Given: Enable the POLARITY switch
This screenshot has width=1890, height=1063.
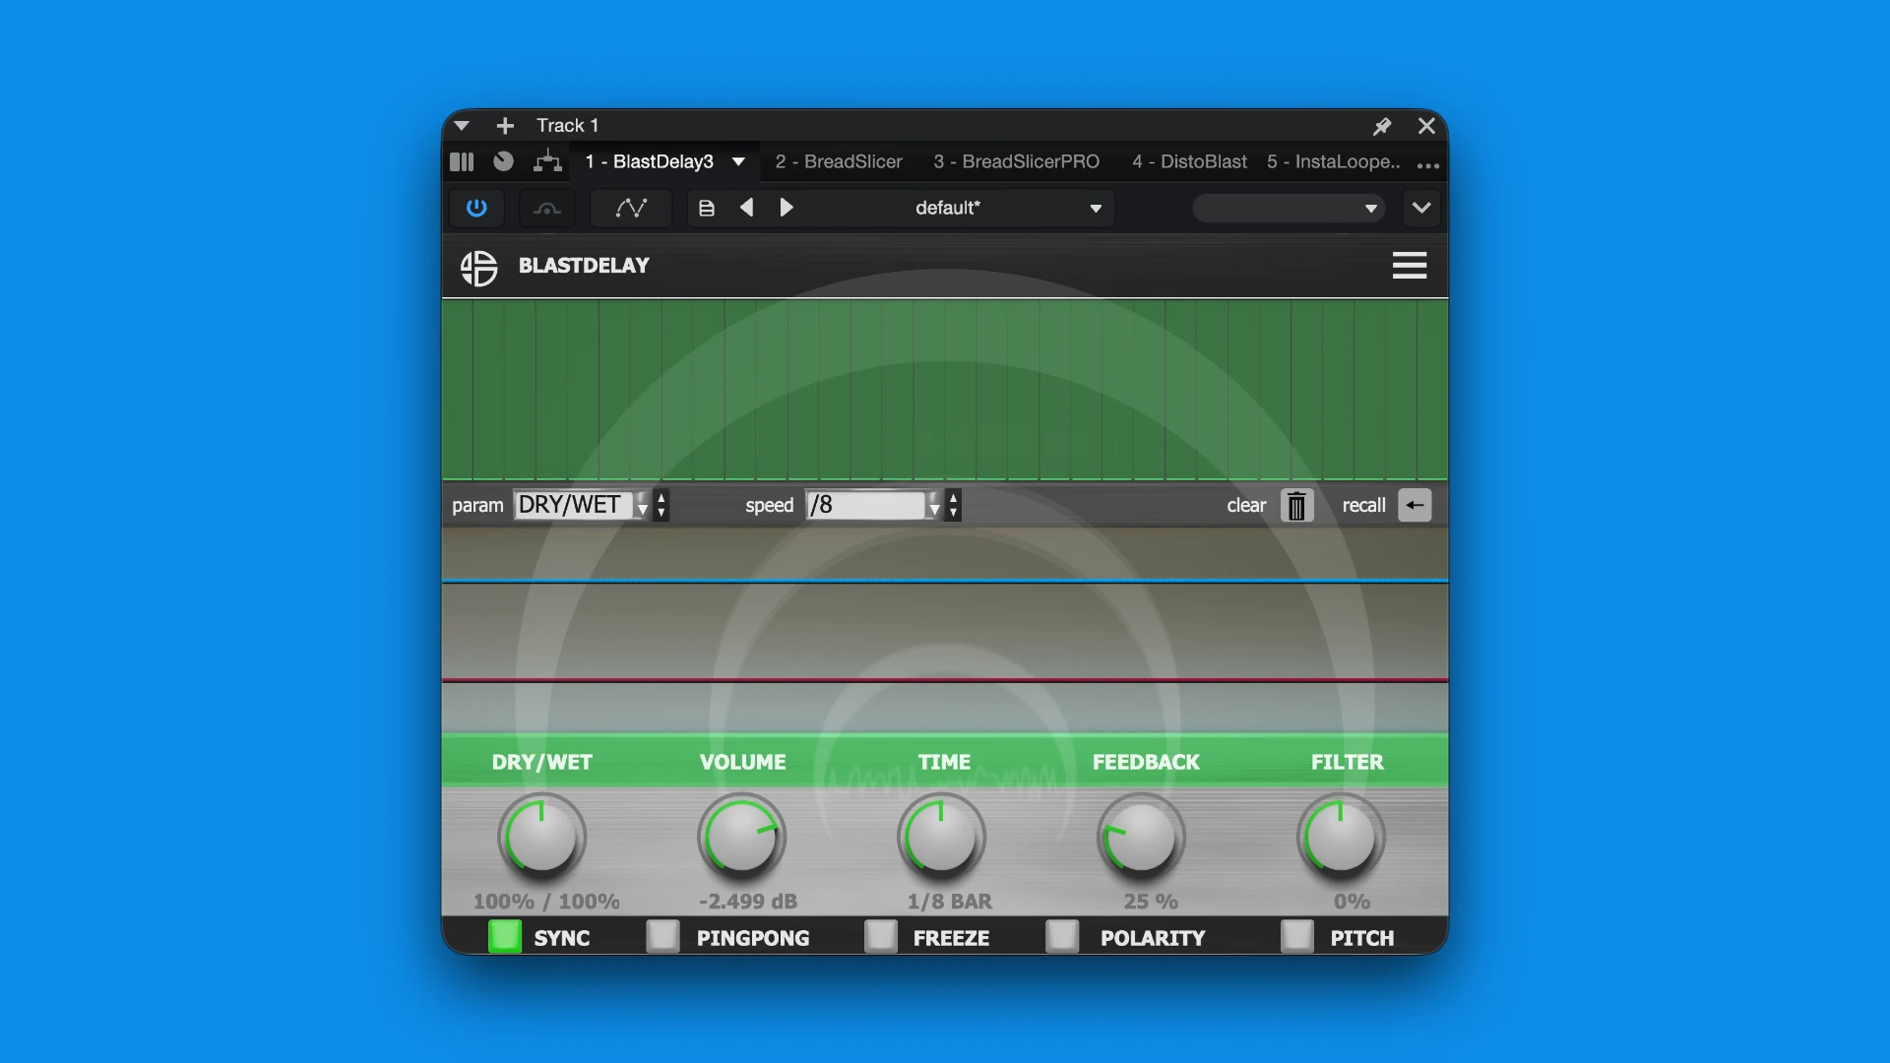Looking at the screenshot, I should coord(1062,936).
